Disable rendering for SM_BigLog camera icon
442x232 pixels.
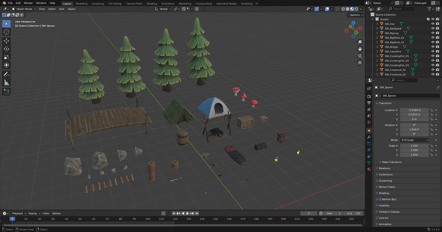(x=438, y=33)
